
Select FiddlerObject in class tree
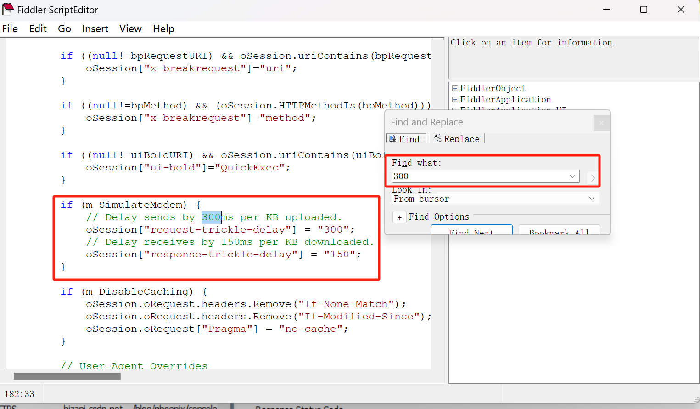[x=493, y=88]
